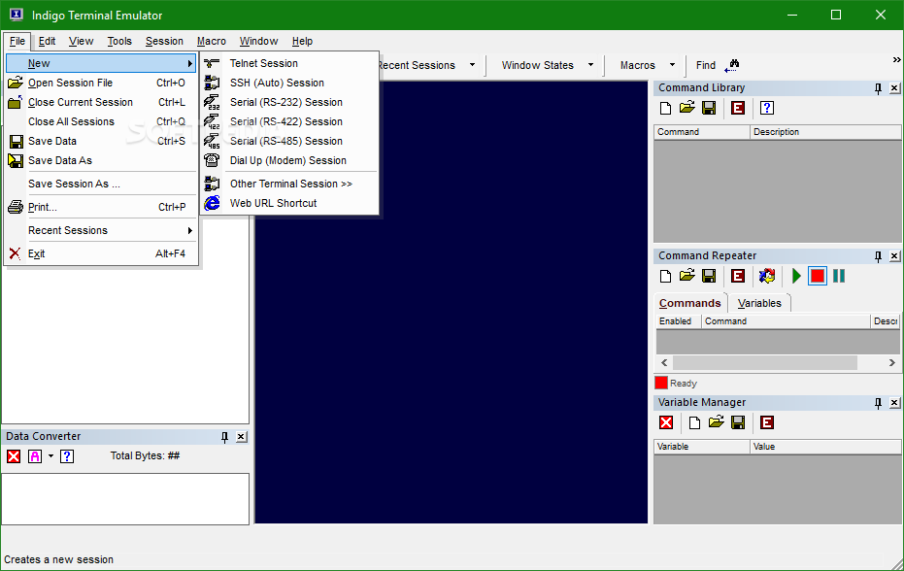Screen dimensions: 904x571
Task: Open the Session menu in the menu bar
Action: (x=164, y=41)
